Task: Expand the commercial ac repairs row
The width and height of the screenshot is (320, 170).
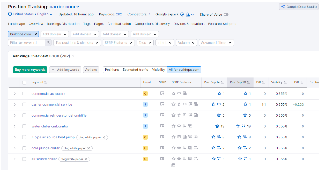Action: [x=15, y=94]
